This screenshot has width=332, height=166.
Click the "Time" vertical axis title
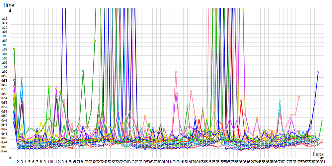8,5
